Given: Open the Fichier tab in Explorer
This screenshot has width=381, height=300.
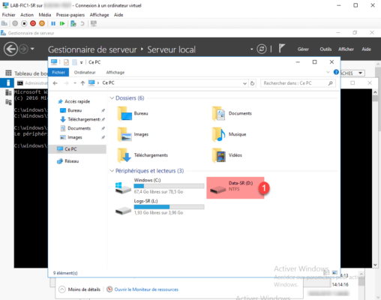Looking at the screenshot, I should (58, 72).
